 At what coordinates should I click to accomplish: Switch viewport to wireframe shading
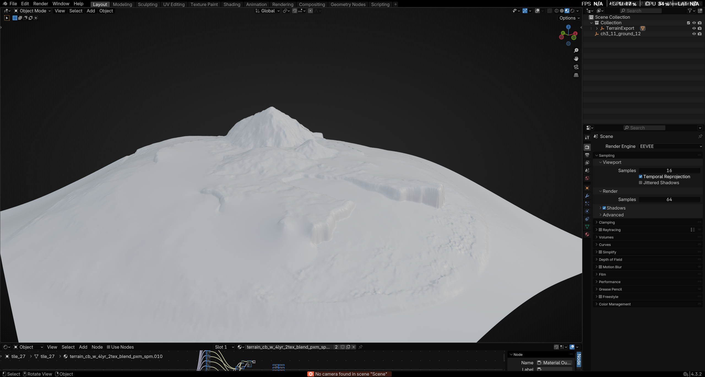click(556, 11)
